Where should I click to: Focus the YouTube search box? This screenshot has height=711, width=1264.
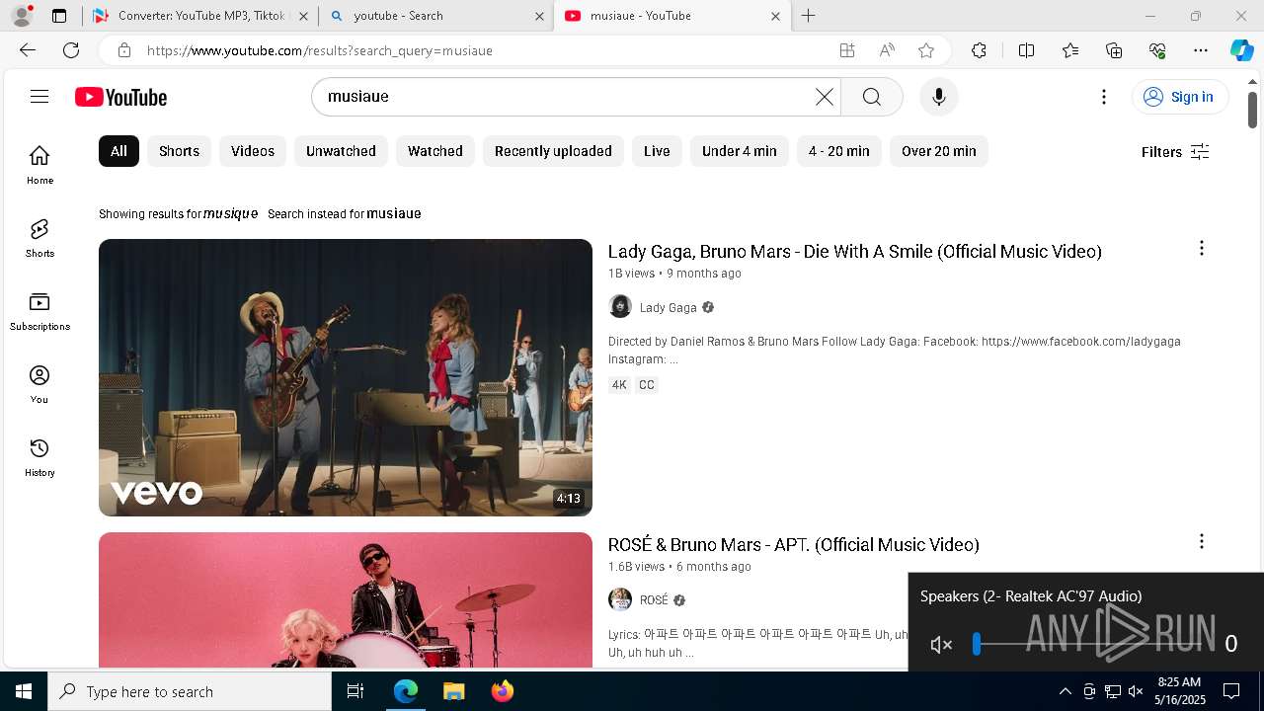click(x=568, y=97)
